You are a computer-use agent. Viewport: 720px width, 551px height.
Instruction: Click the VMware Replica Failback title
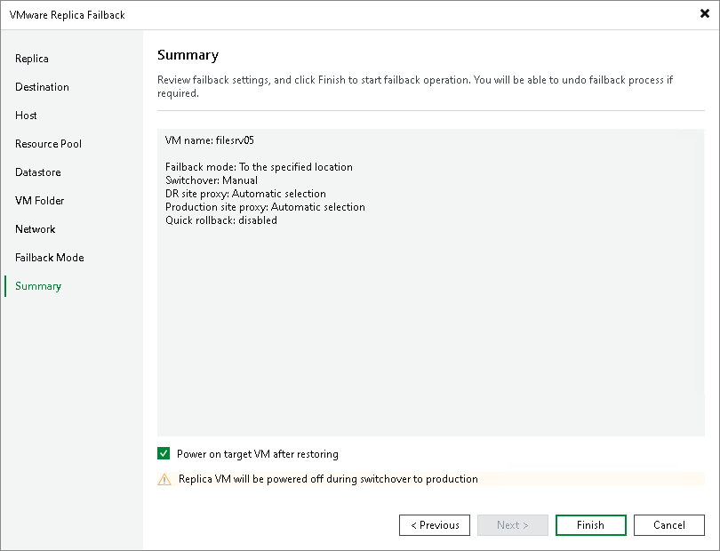click(67, 15)
